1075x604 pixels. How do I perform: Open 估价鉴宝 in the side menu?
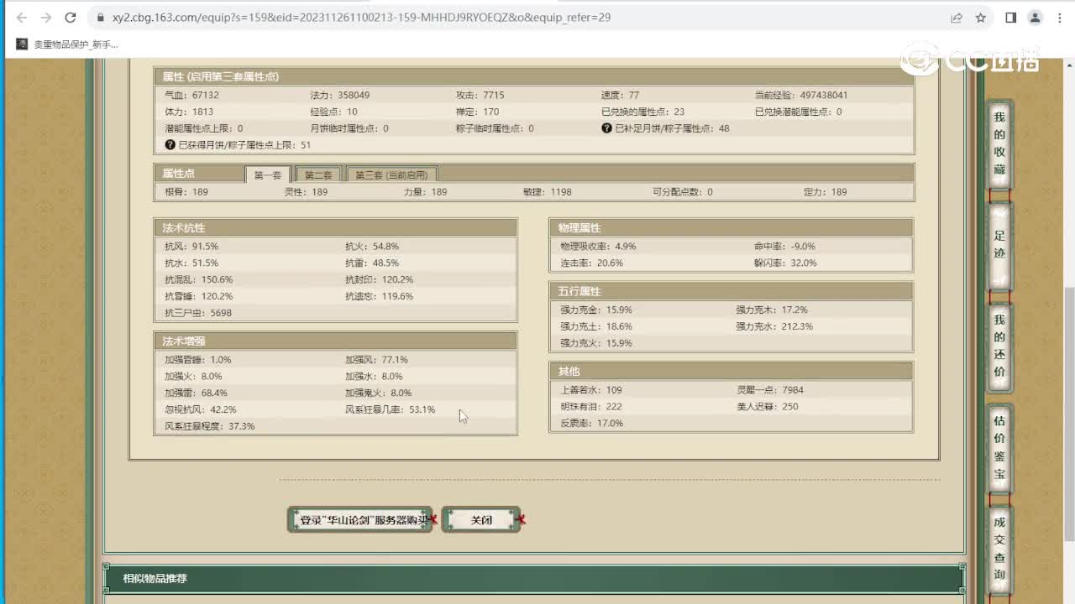click(x=999, y=448)
